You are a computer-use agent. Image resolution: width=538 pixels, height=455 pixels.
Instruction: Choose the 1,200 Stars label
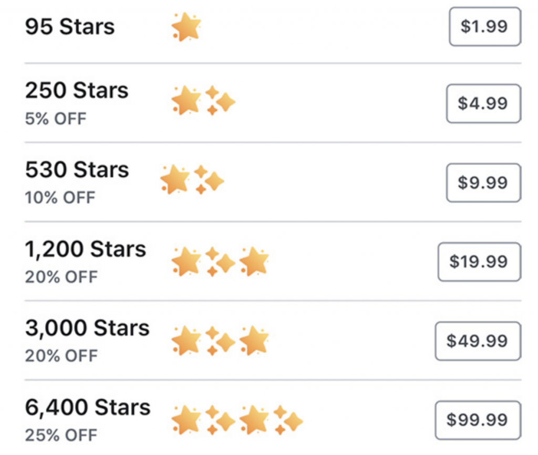pos(86,249)
